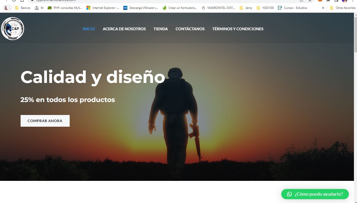
Task: Expand the Otros favoritos folder
Action: [x=343, y=8]
